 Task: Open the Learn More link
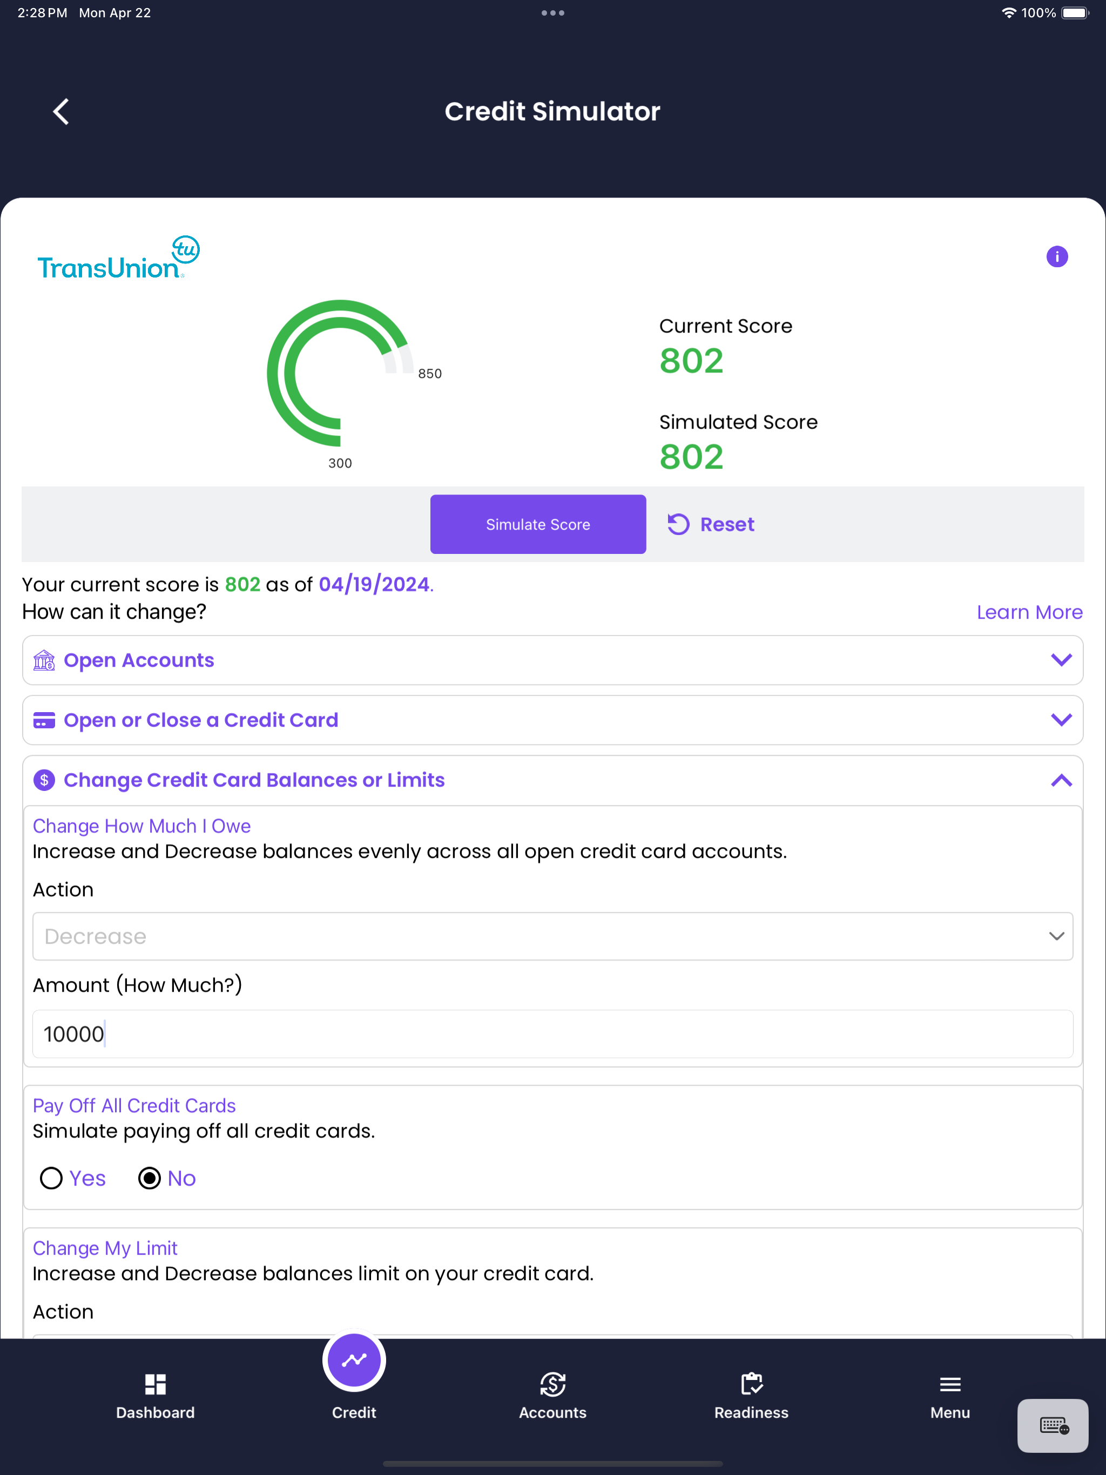pyautogui.click(x=1029, y=612)
